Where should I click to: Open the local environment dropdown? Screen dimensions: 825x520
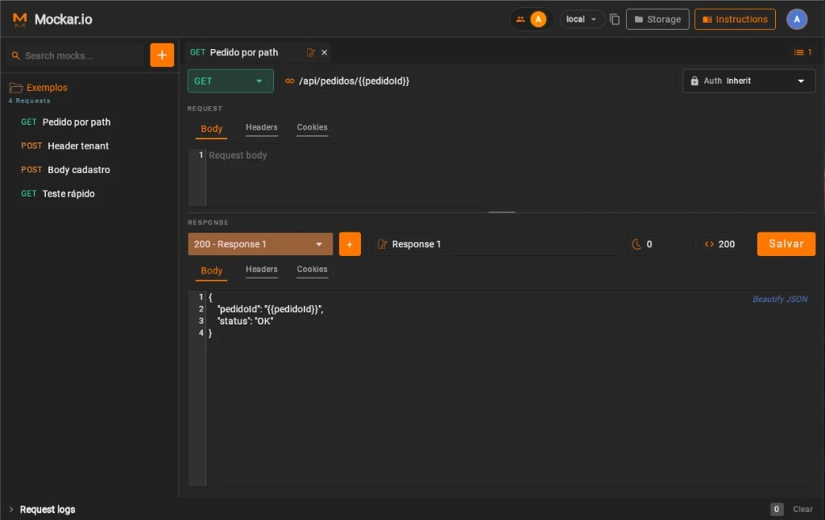tap(582, 19)
